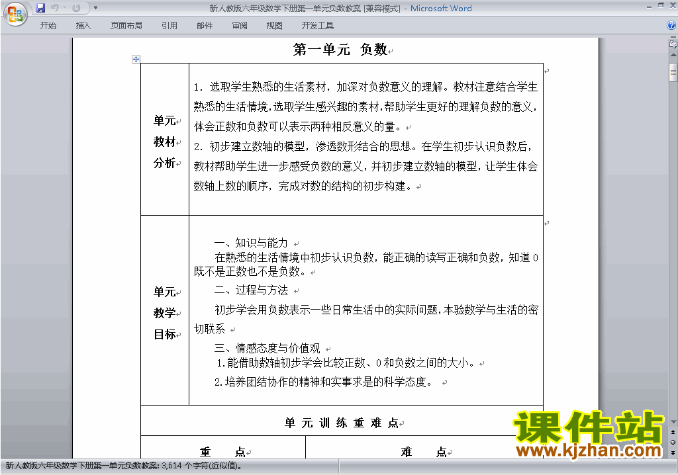This screenshot has width=678, height=475.
Task: Click the line 三、情感态度与价值观
Action: (267, 348)
